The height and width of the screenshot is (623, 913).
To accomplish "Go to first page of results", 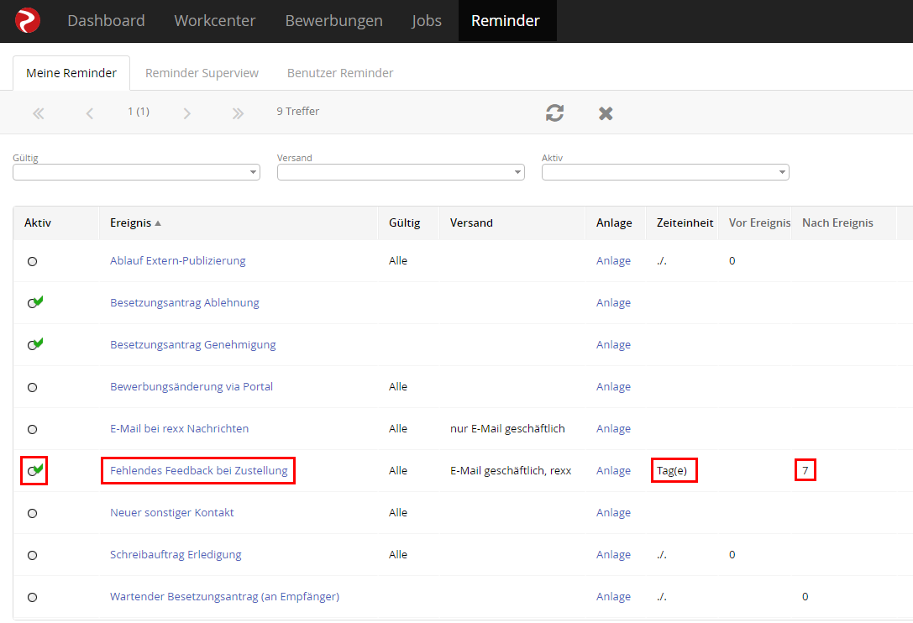I will pyautogui.click(x=39, y=113).
